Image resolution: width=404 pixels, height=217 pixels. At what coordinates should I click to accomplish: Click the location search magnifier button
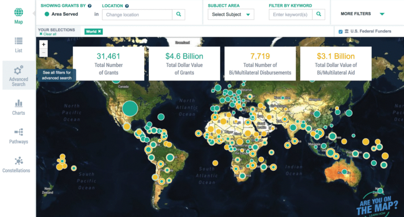pyautogui.click(x=179, y=14)
